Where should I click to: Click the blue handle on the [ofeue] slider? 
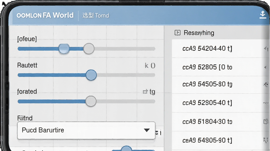pyautogui.click(x=64, y=48)
